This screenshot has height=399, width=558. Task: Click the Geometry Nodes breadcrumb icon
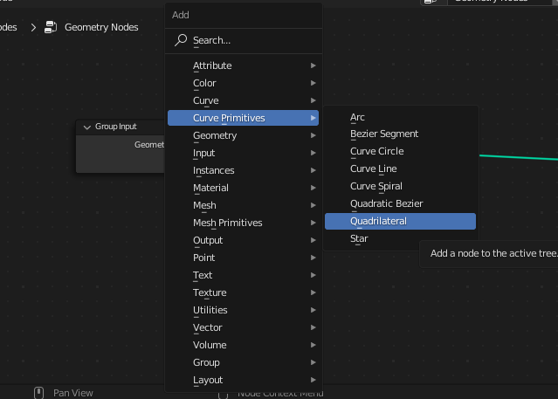tap(51, 27)
